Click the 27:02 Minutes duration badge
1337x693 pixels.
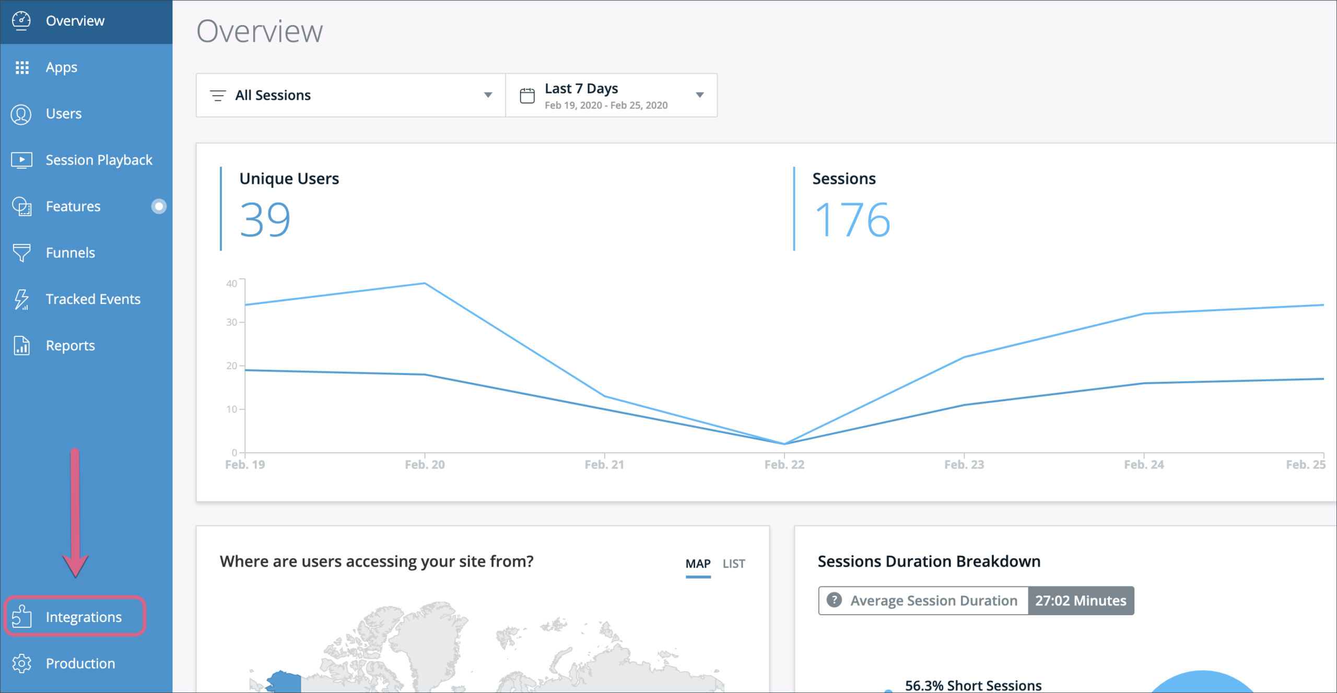(x=1081, y=601)
